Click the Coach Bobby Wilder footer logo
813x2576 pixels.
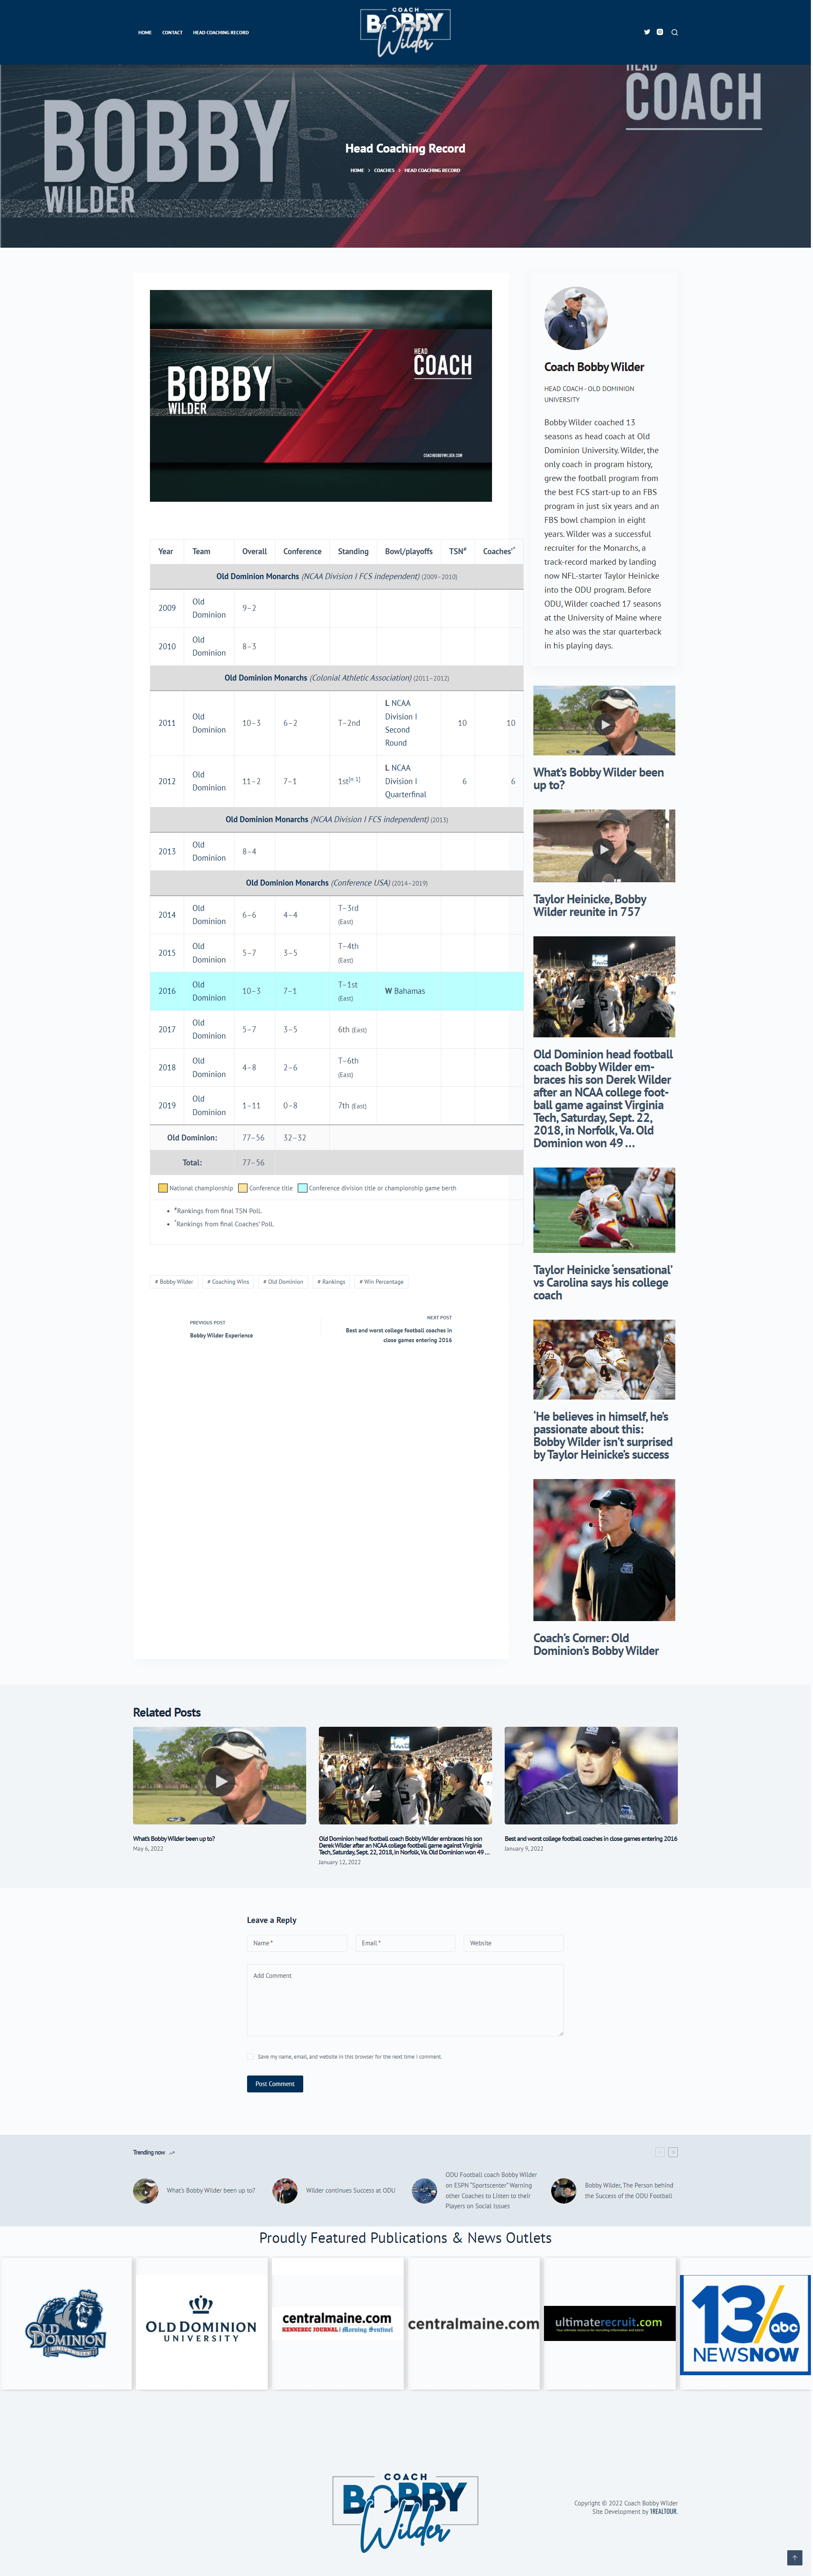pos(405,2512)
